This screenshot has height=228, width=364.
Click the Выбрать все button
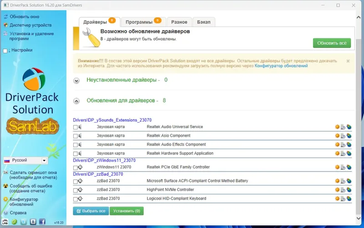pyautogui.click(x=91, y=211)
